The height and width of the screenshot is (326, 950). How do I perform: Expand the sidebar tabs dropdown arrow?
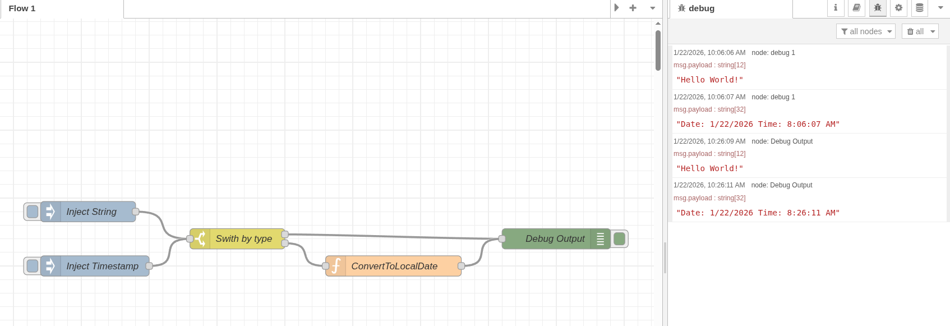click(940, 8)
